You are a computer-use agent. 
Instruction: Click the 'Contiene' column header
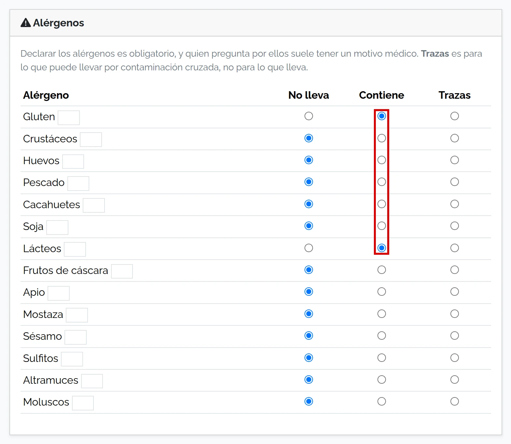[x=381, y=95]
